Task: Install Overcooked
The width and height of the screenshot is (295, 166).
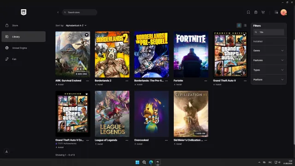Action: [x=138, y=144]
